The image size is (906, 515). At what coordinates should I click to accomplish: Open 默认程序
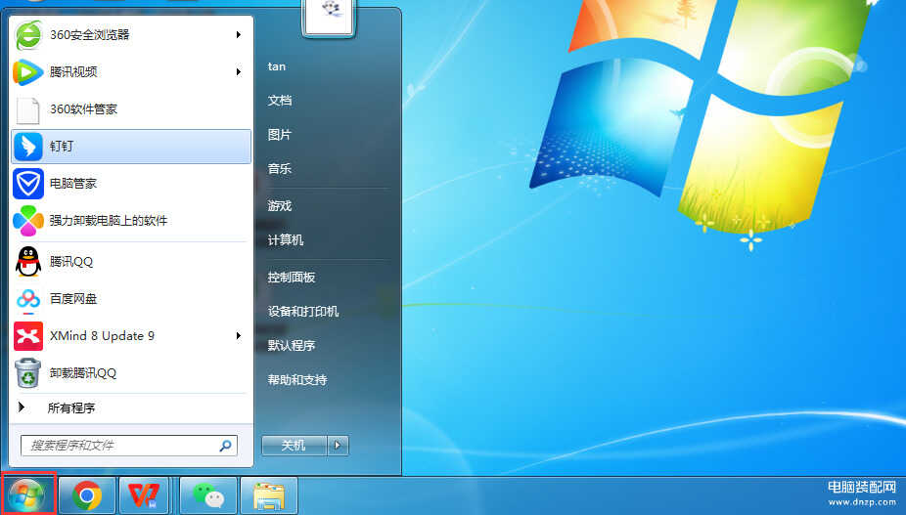[292, 345]
